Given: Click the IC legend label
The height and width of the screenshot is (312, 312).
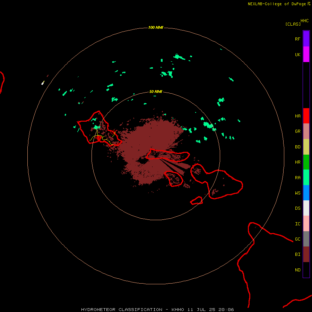Looking at the screenshot, I should pyautogui.click(x=297, y=224).
